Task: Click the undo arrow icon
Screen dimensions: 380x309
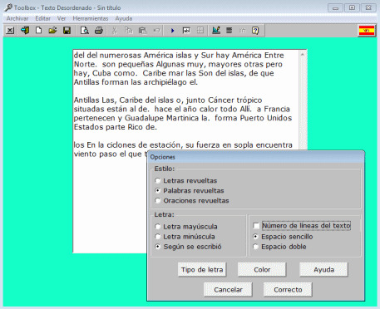Action: pos(157,31)
